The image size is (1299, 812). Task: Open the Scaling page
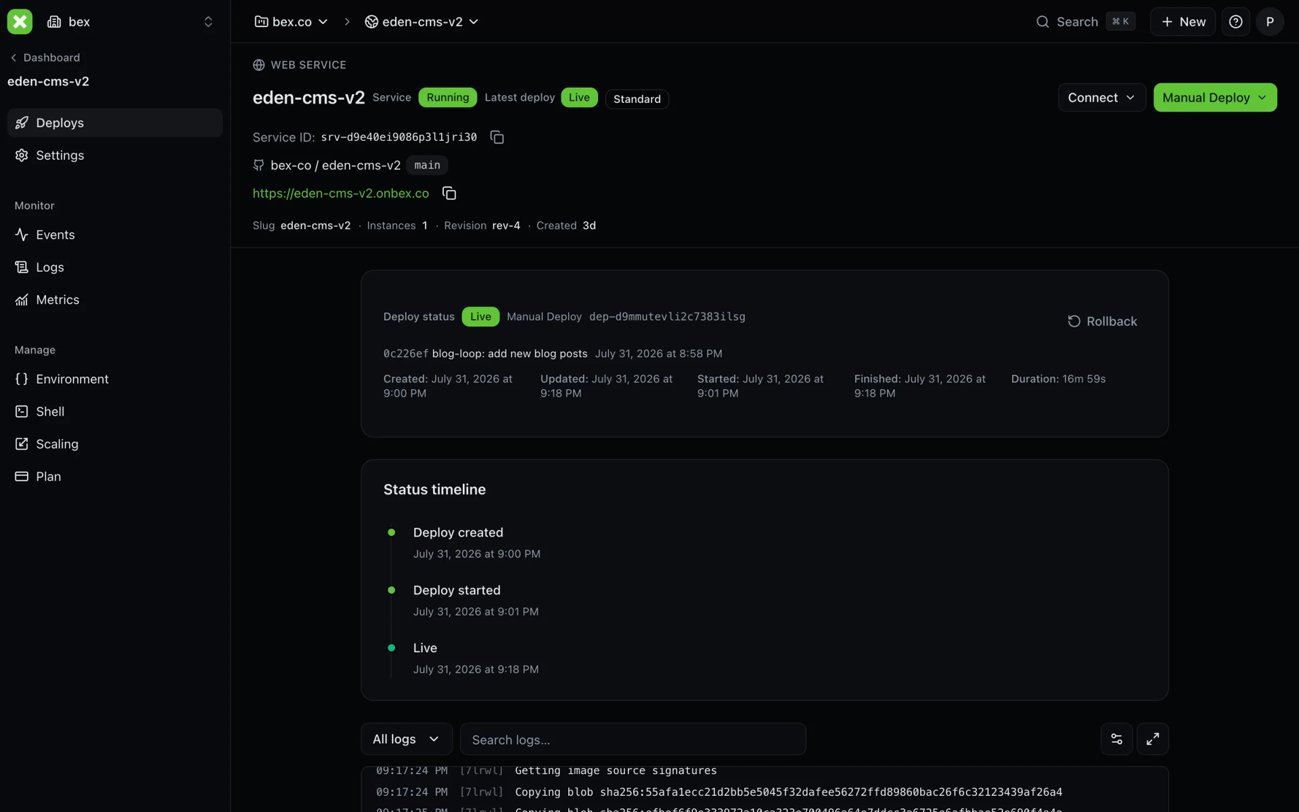tap(115, 444)
